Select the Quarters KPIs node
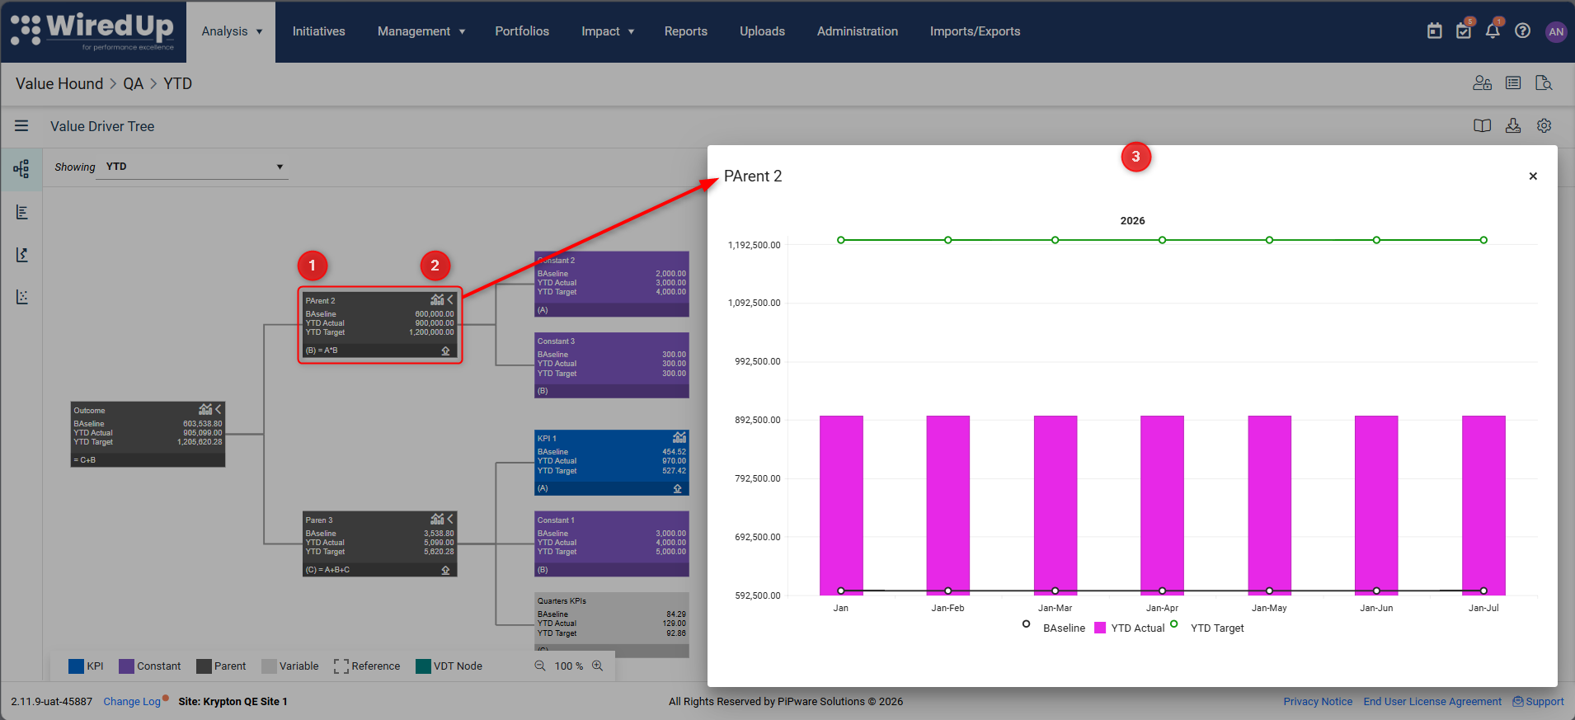Viewport: 1575px width, 720px height. 612,624
